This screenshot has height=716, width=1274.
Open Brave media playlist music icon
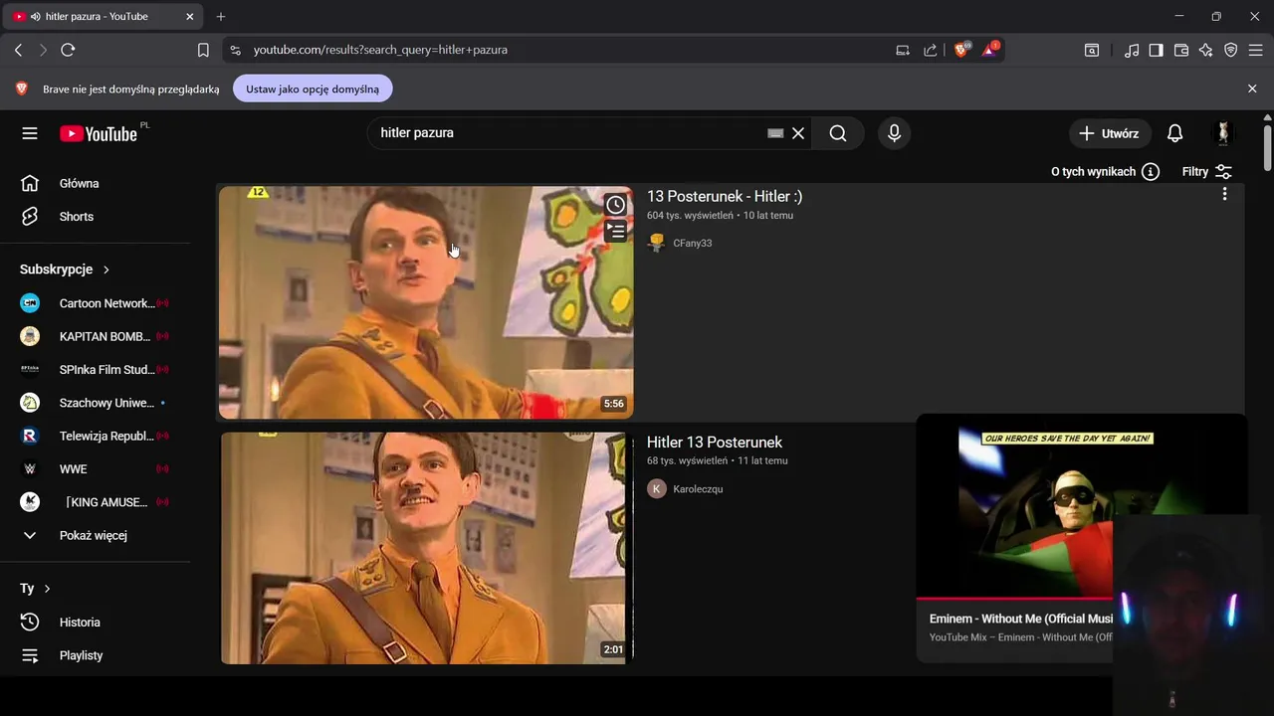[x=1132, y=50]
